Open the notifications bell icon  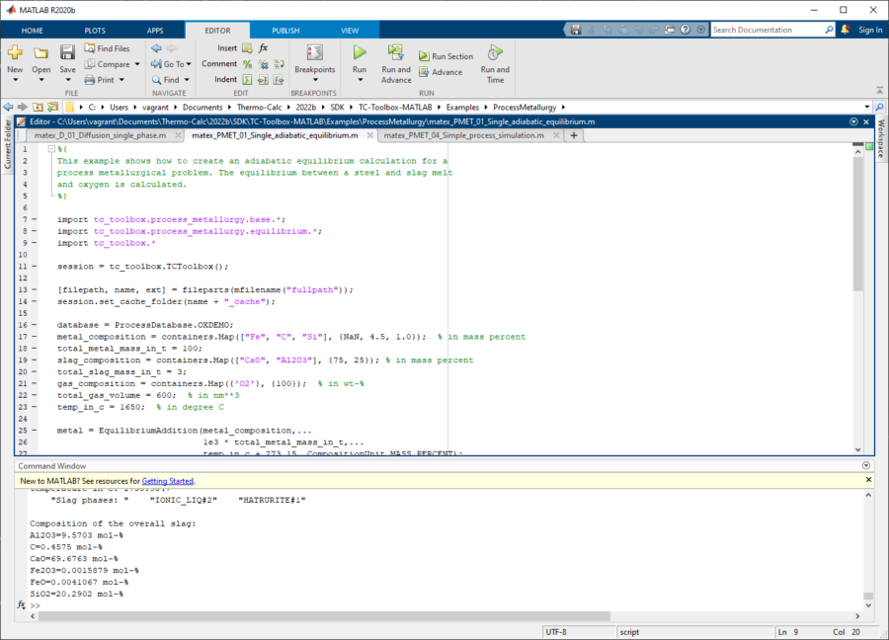click(x=846, y=30)
